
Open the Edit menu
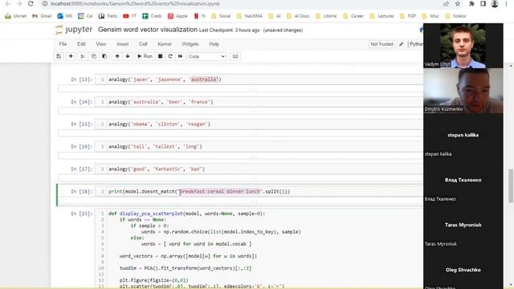[x=81, y=44]
